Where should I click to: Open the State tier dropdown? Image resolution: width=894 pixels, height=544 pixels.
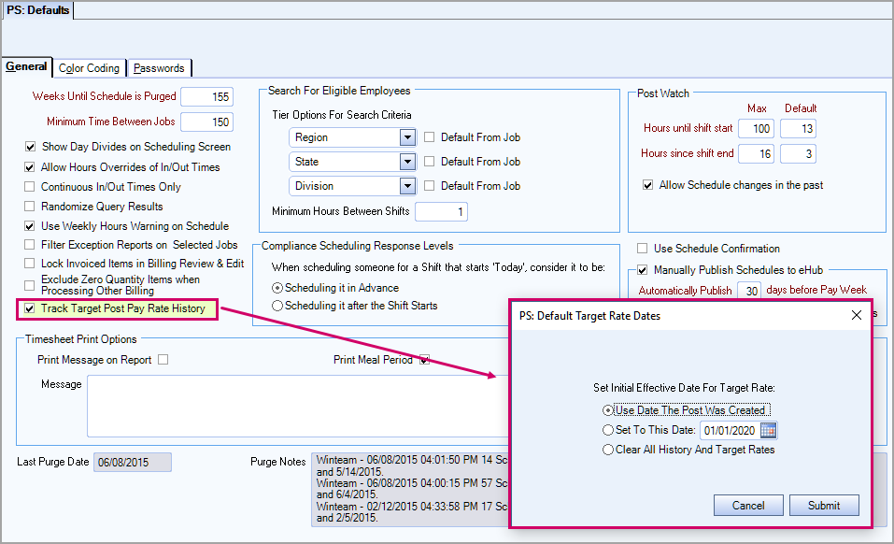click(x=406, y=162)
